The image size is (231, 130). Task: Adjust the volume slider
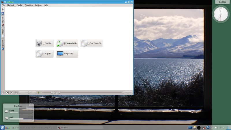(48, 92)
